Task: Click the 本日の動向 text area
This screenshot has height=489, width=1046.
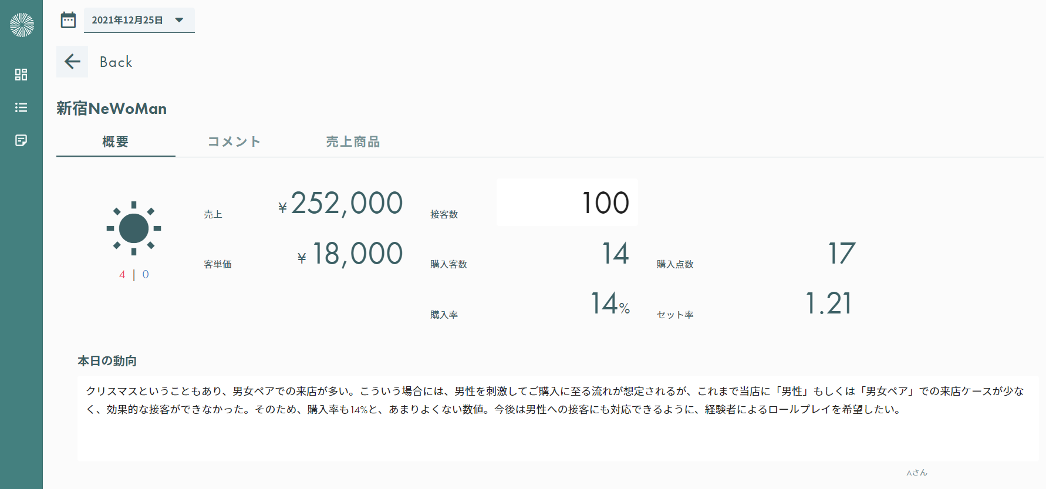Action: 558,419
